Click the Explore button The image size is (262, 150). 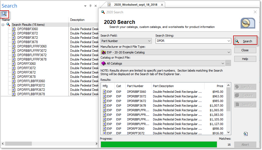tap(245, 95)
